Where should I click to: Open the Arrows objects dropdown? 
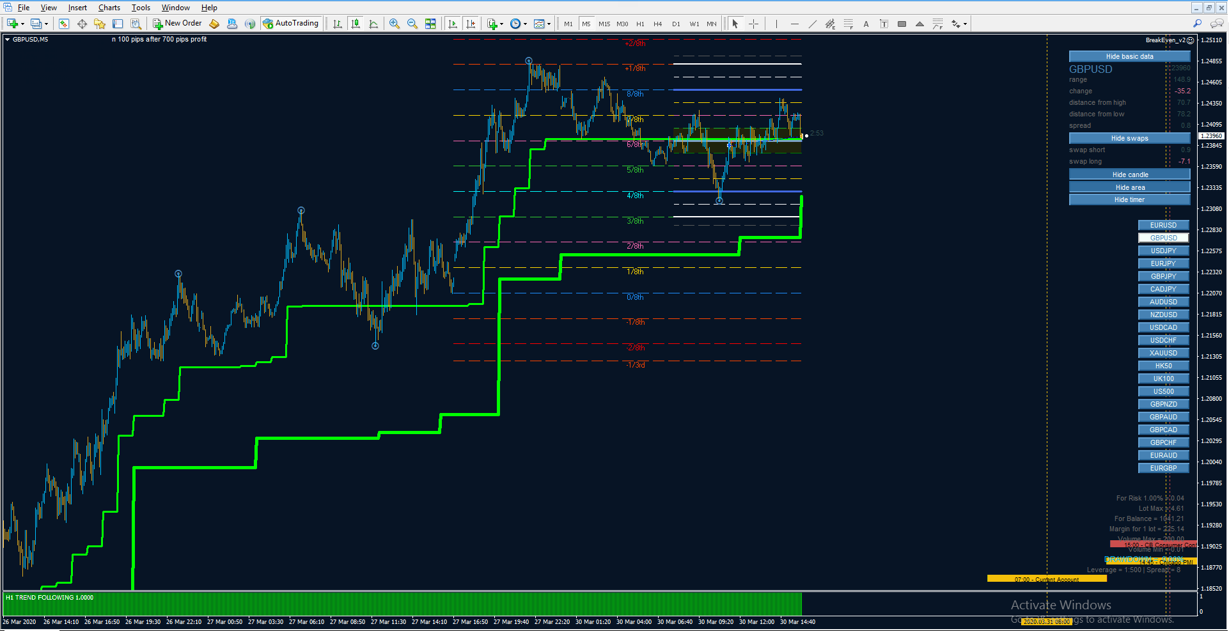tap(959, 24)
